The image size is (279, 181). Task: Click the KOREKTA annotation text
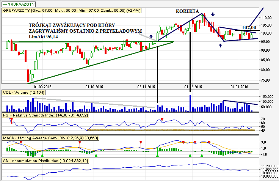187,11
